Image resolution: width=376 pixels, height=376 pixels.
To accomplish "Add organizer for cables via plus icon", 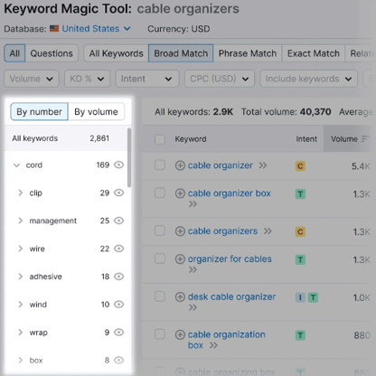I will 180,259.
